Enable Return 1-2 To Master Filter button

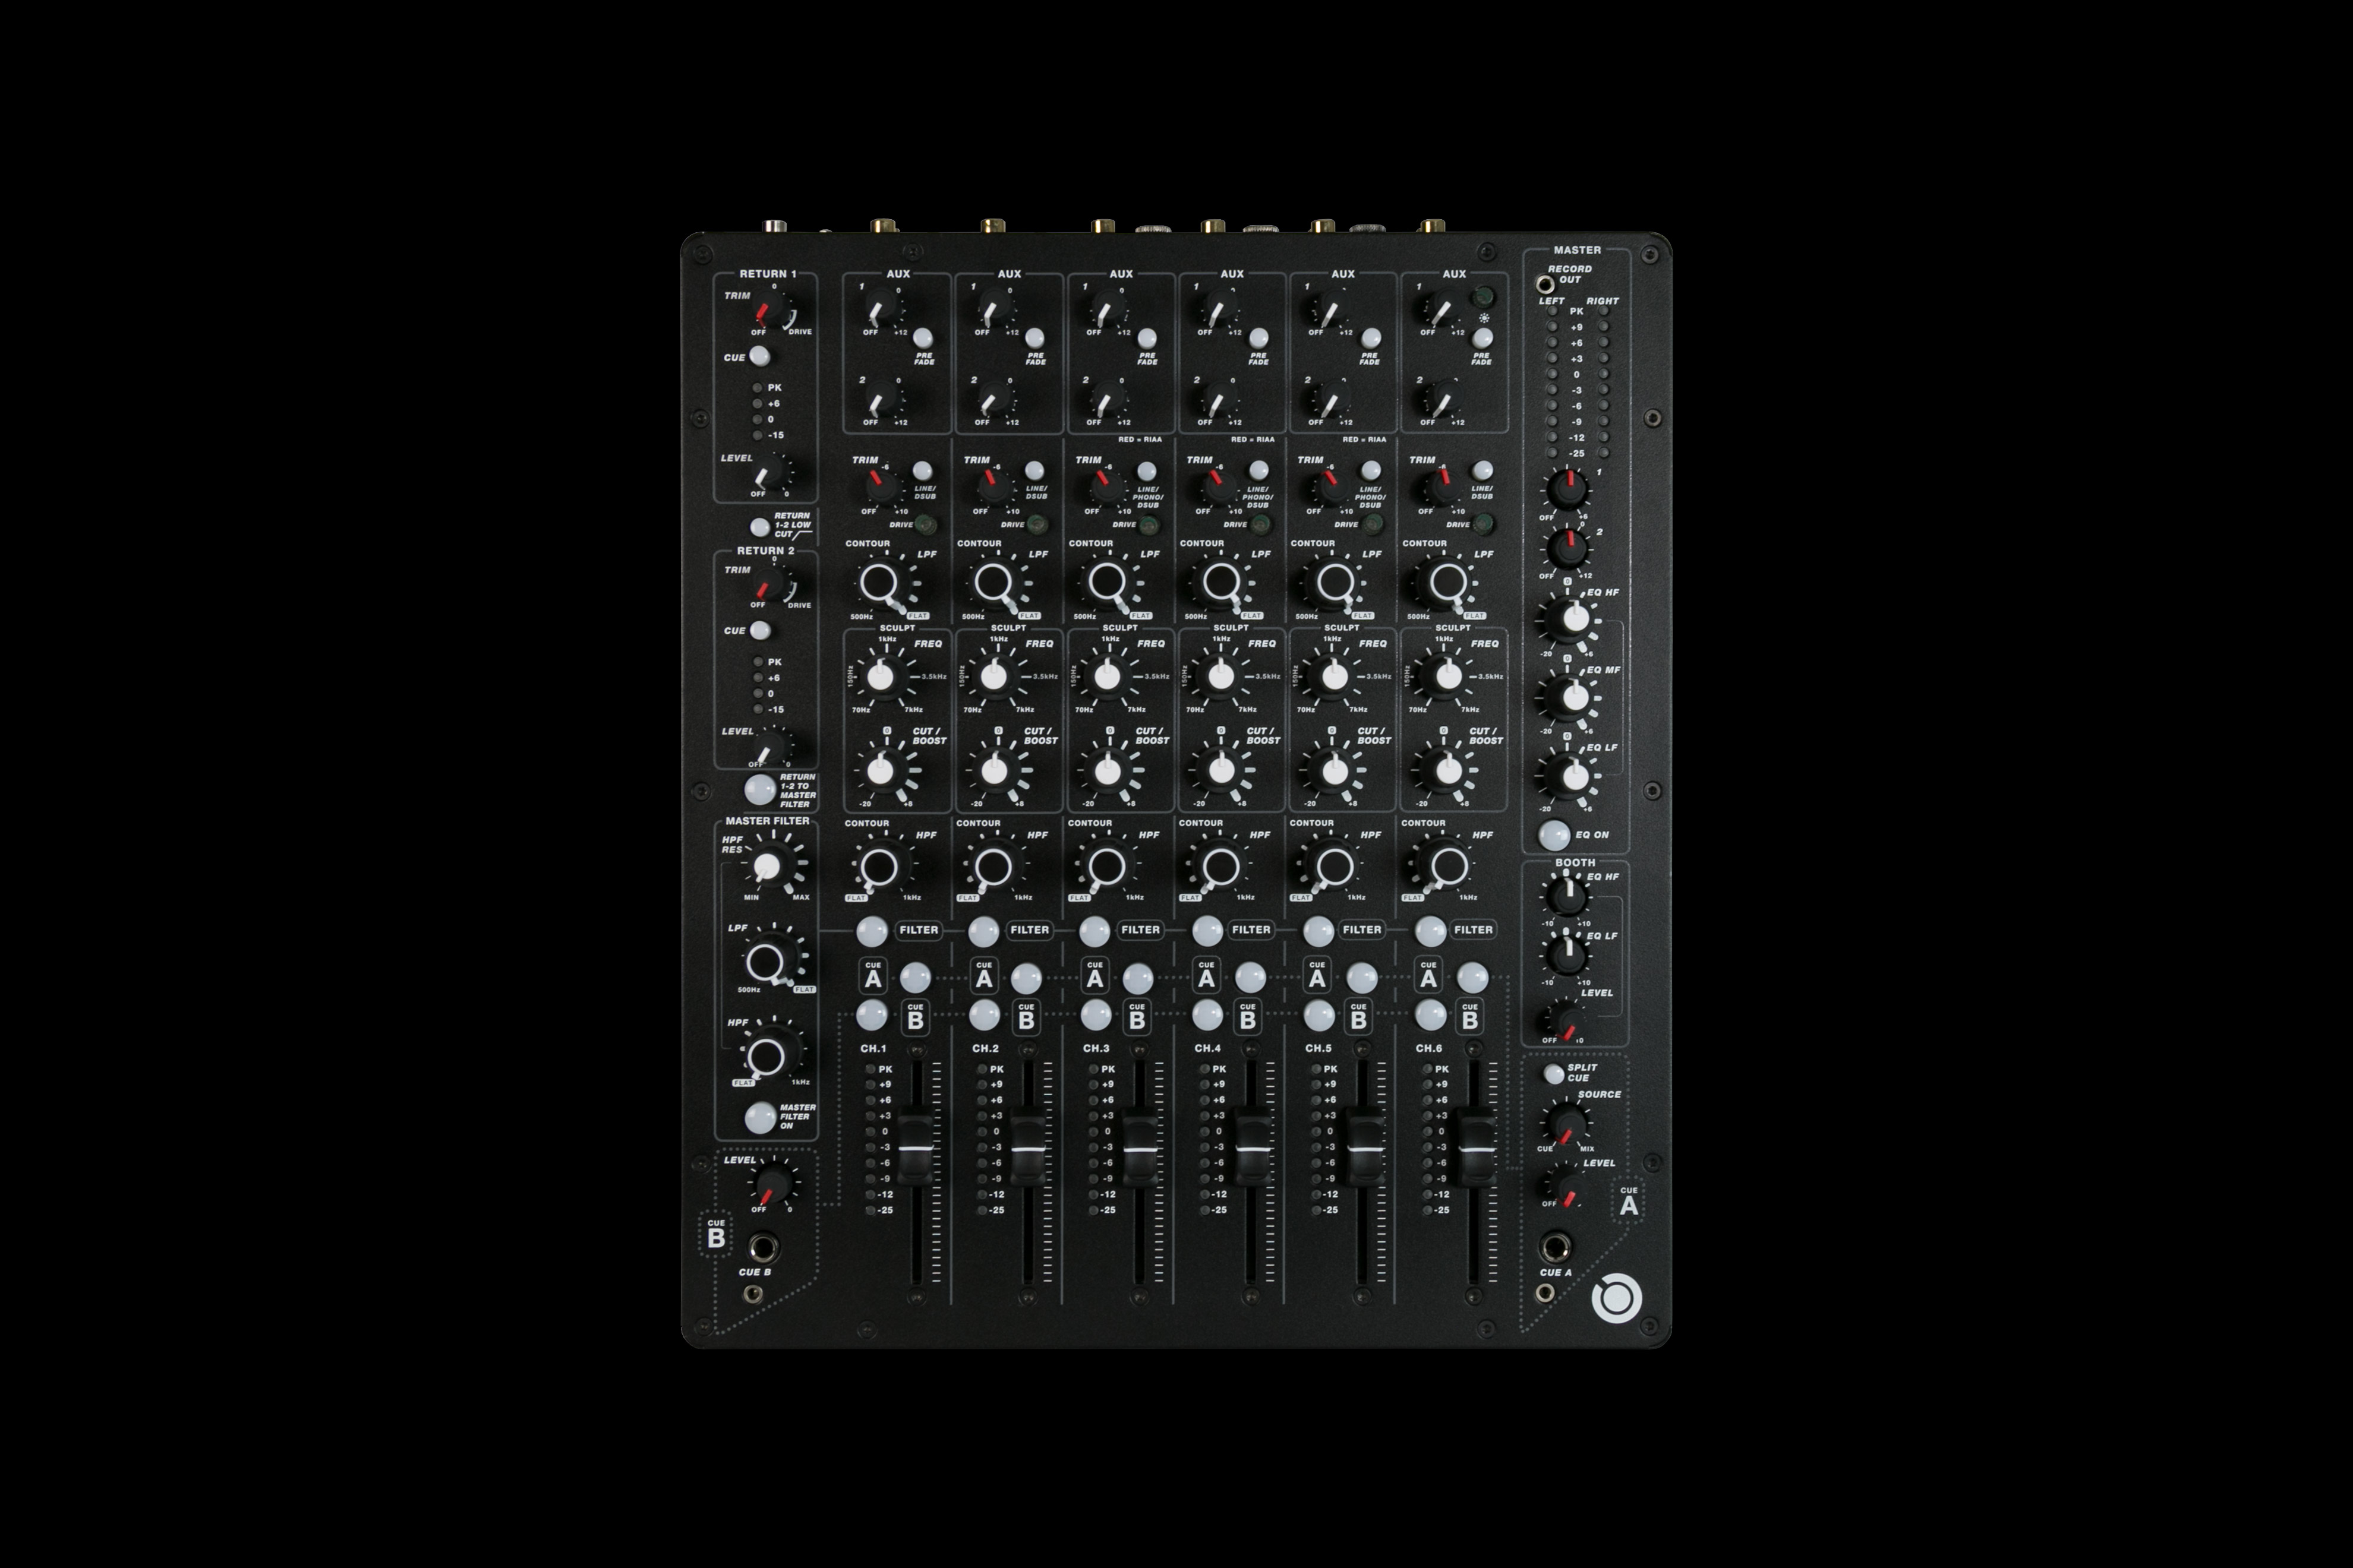tap(761, 789)
